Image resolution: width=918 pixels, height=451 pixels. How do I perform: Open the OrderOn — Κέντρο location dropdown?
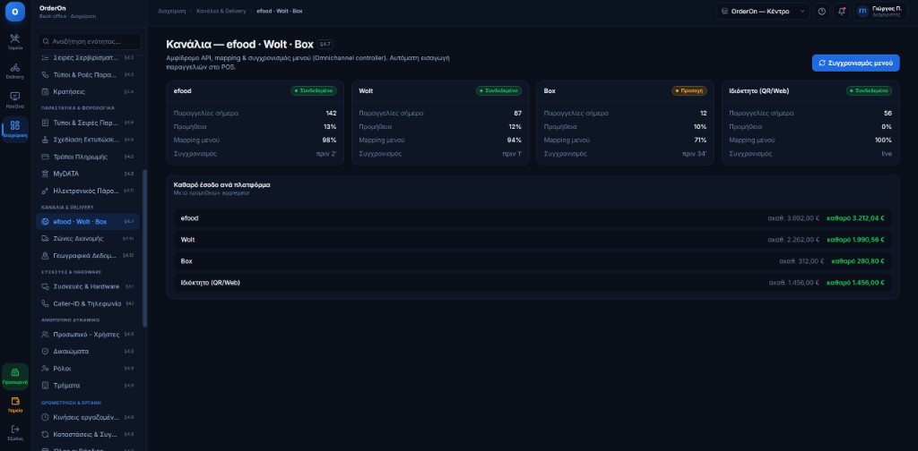[x=763, y=12]
